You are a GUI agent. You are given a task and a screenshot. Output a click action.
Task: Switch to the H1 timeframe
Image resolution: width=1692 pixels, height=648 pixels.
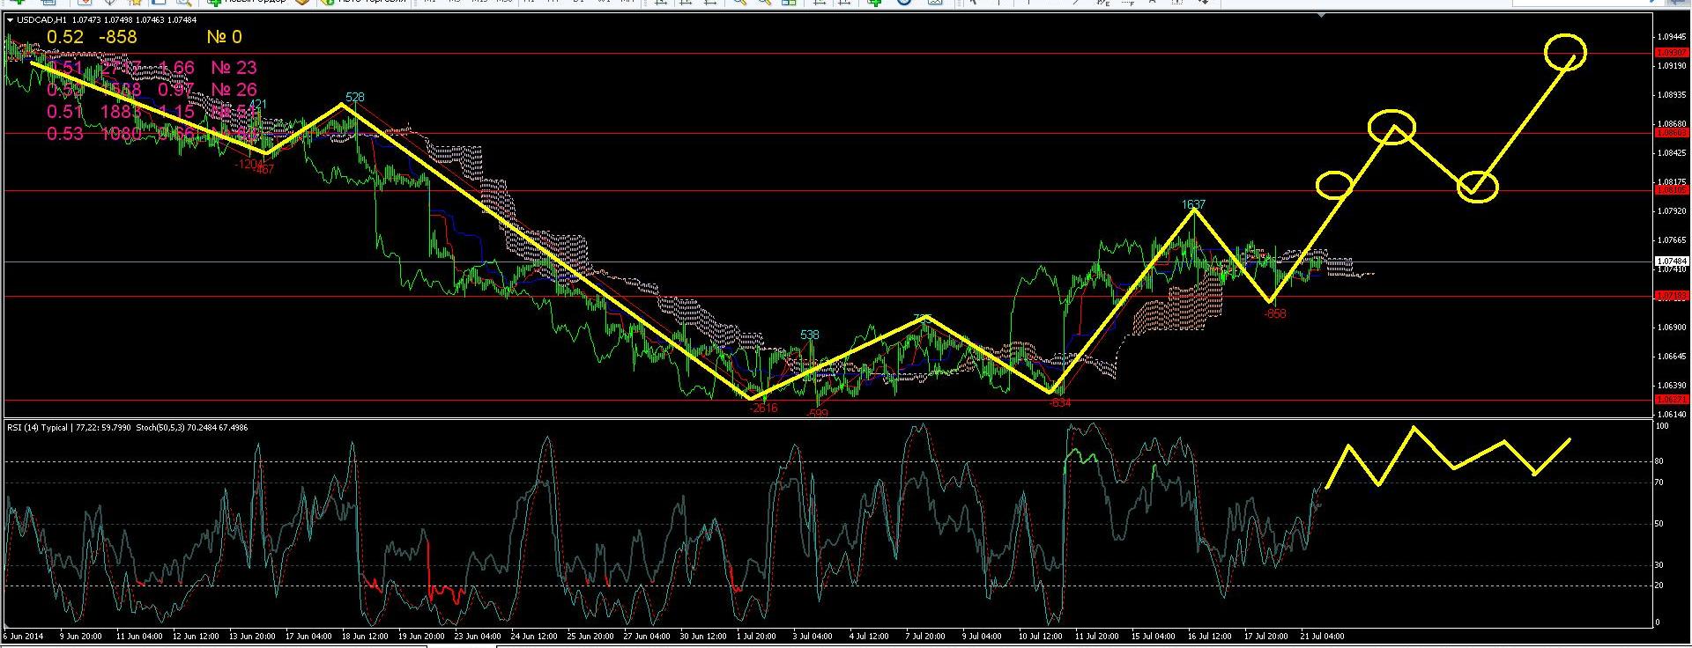529,3
